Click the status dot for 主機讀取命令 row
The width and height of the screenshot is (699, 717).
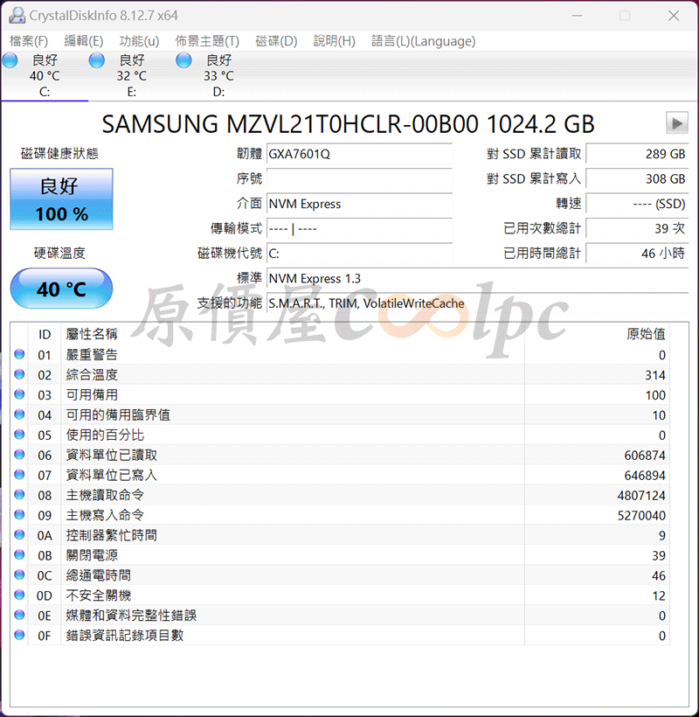click(x=19, y=495)
